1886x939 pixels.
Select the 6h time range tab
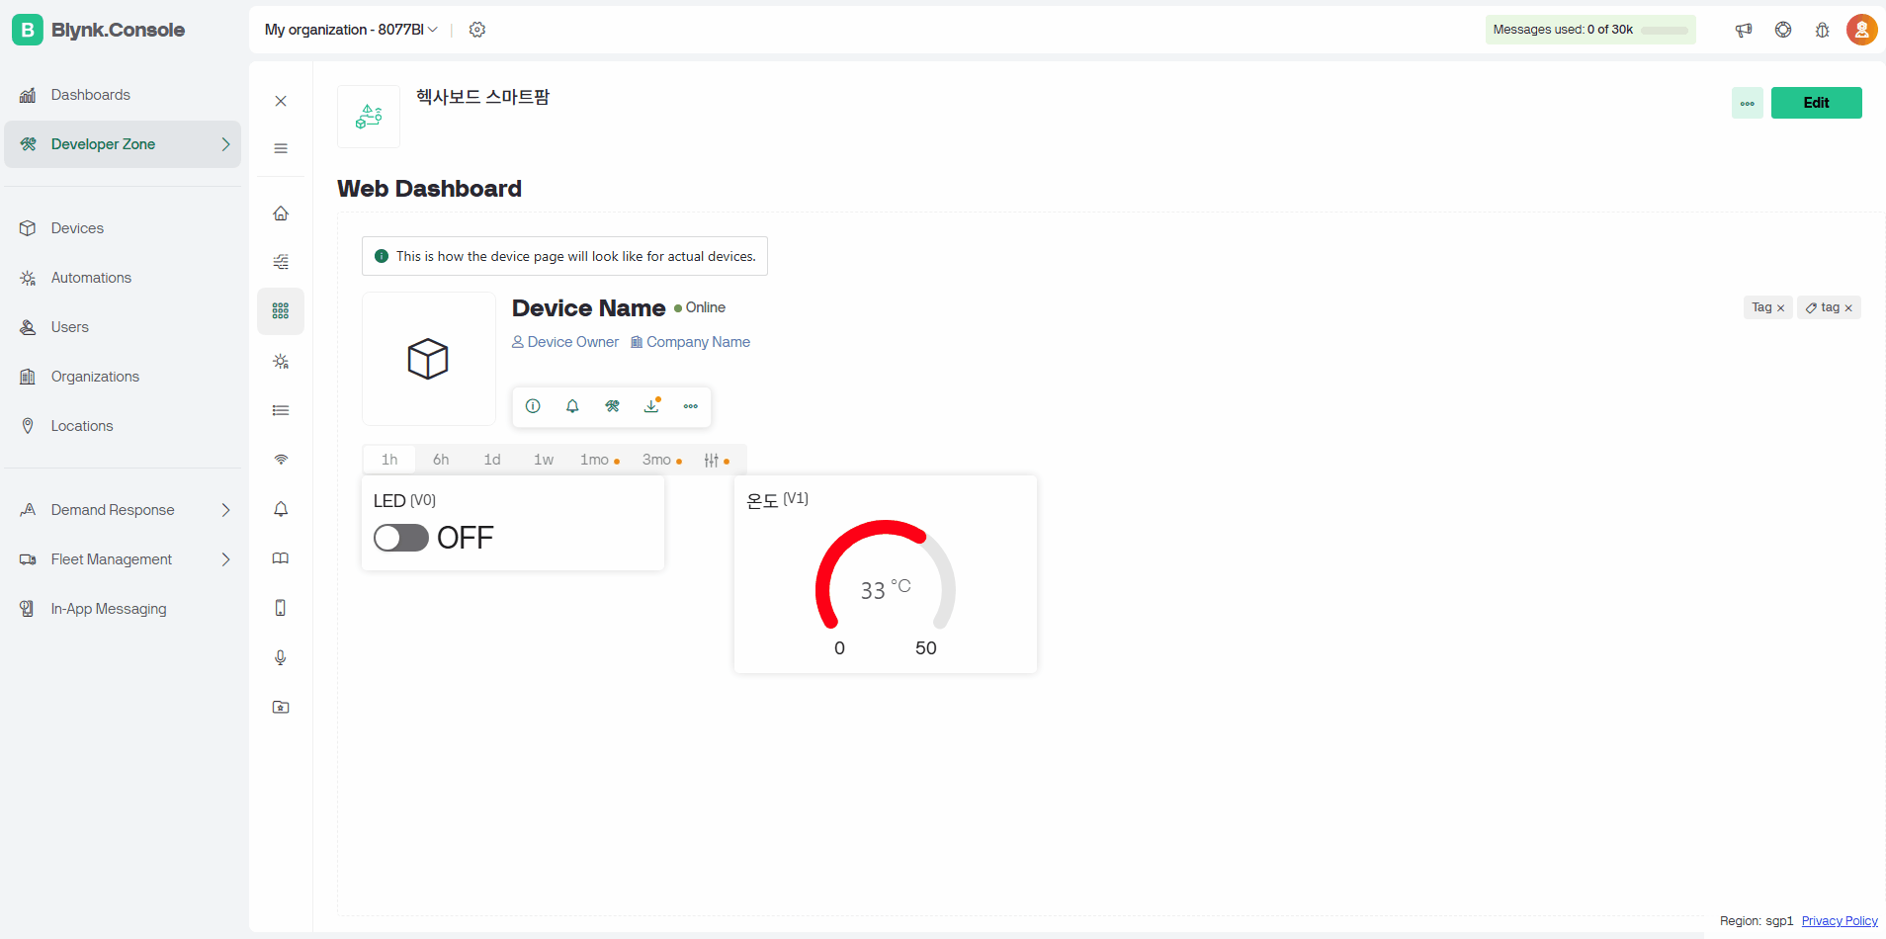point(441,460)
